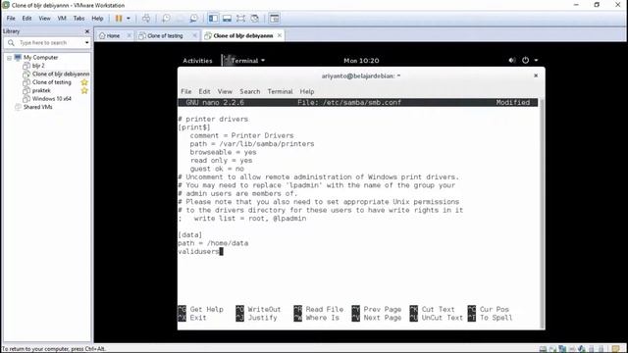The width and height of the screenshot is (628, 353).
Task: Open the VMware Help menu
Action: [97, 19]
